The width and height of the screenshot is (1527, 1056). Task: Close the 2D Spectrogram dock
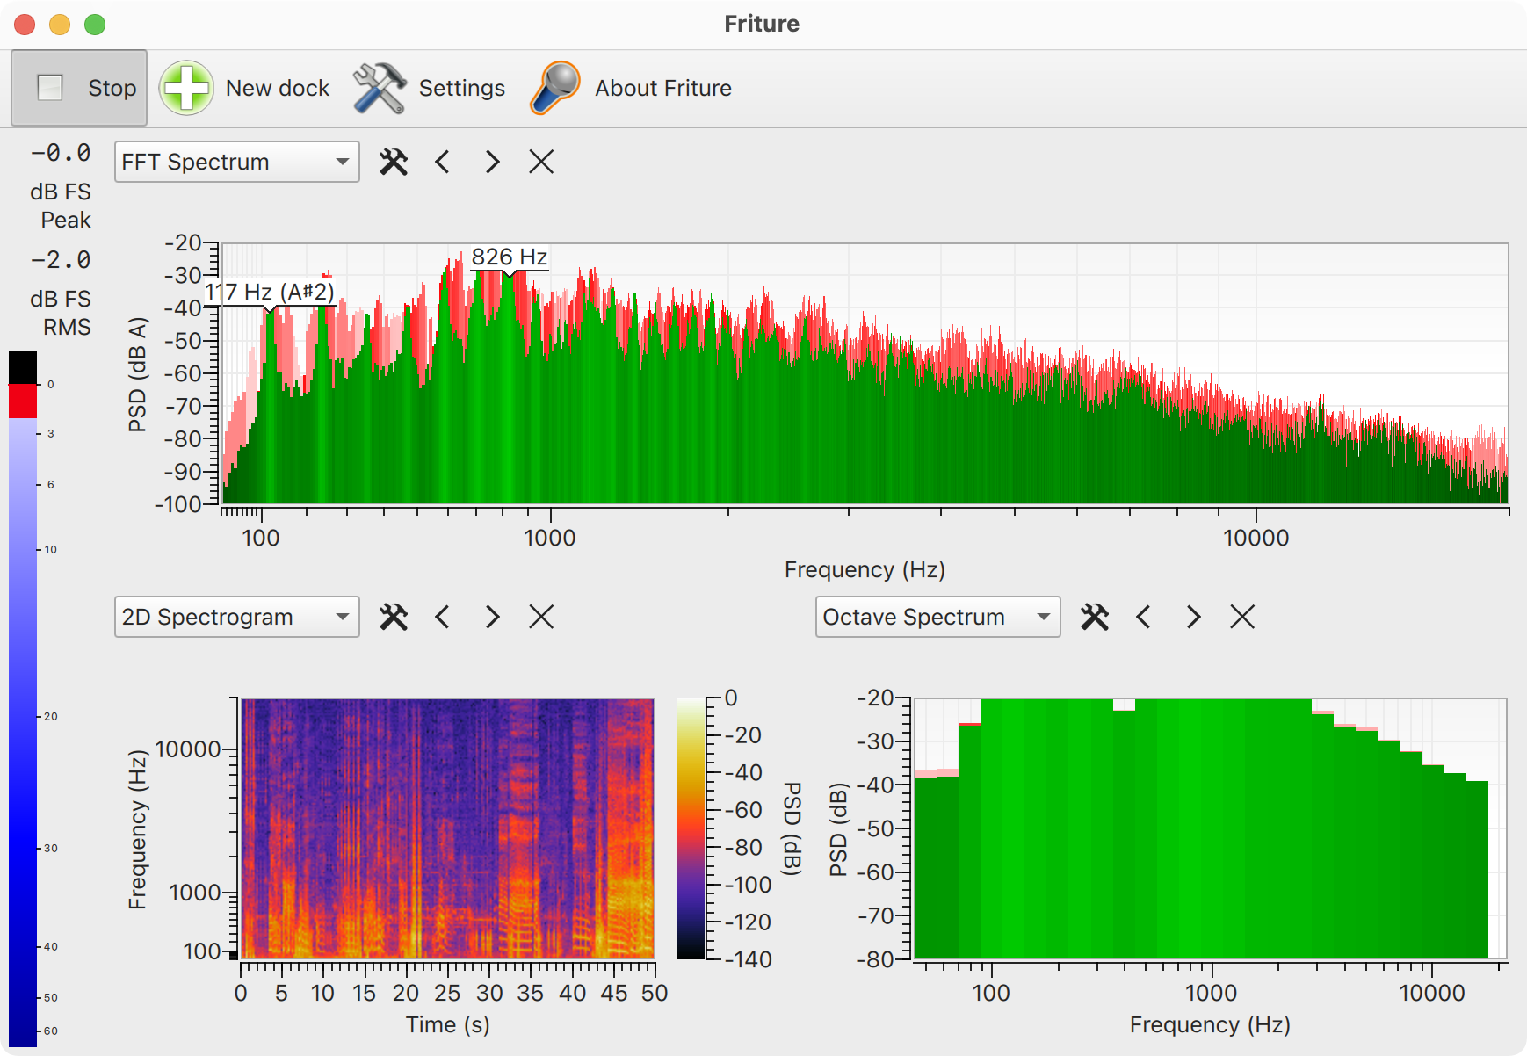point(541,617)
